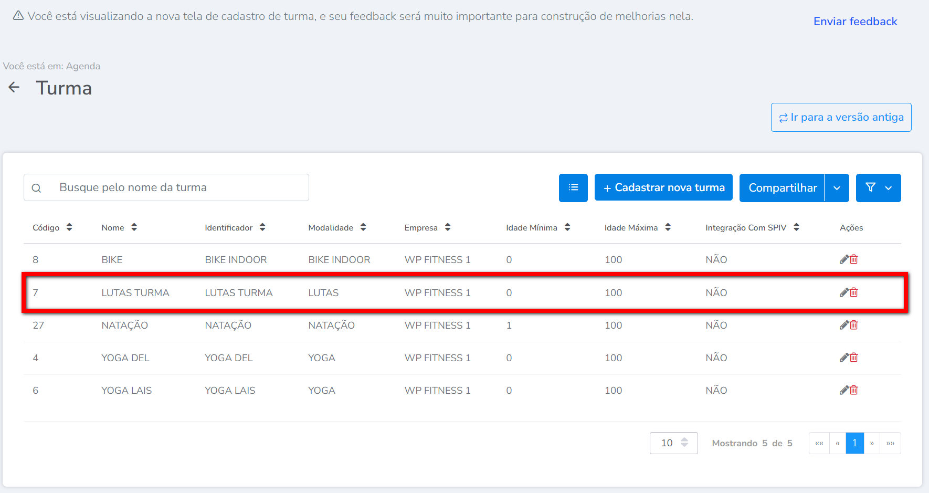Sort table by Modalidade column
929x493 pixels.
[x=363, y=227]
